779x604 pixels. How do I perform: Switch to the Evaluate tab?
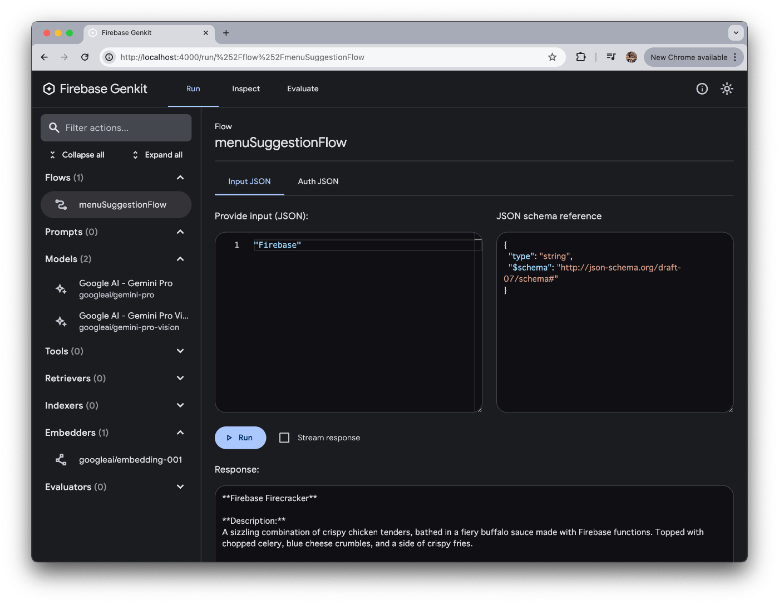303,89
